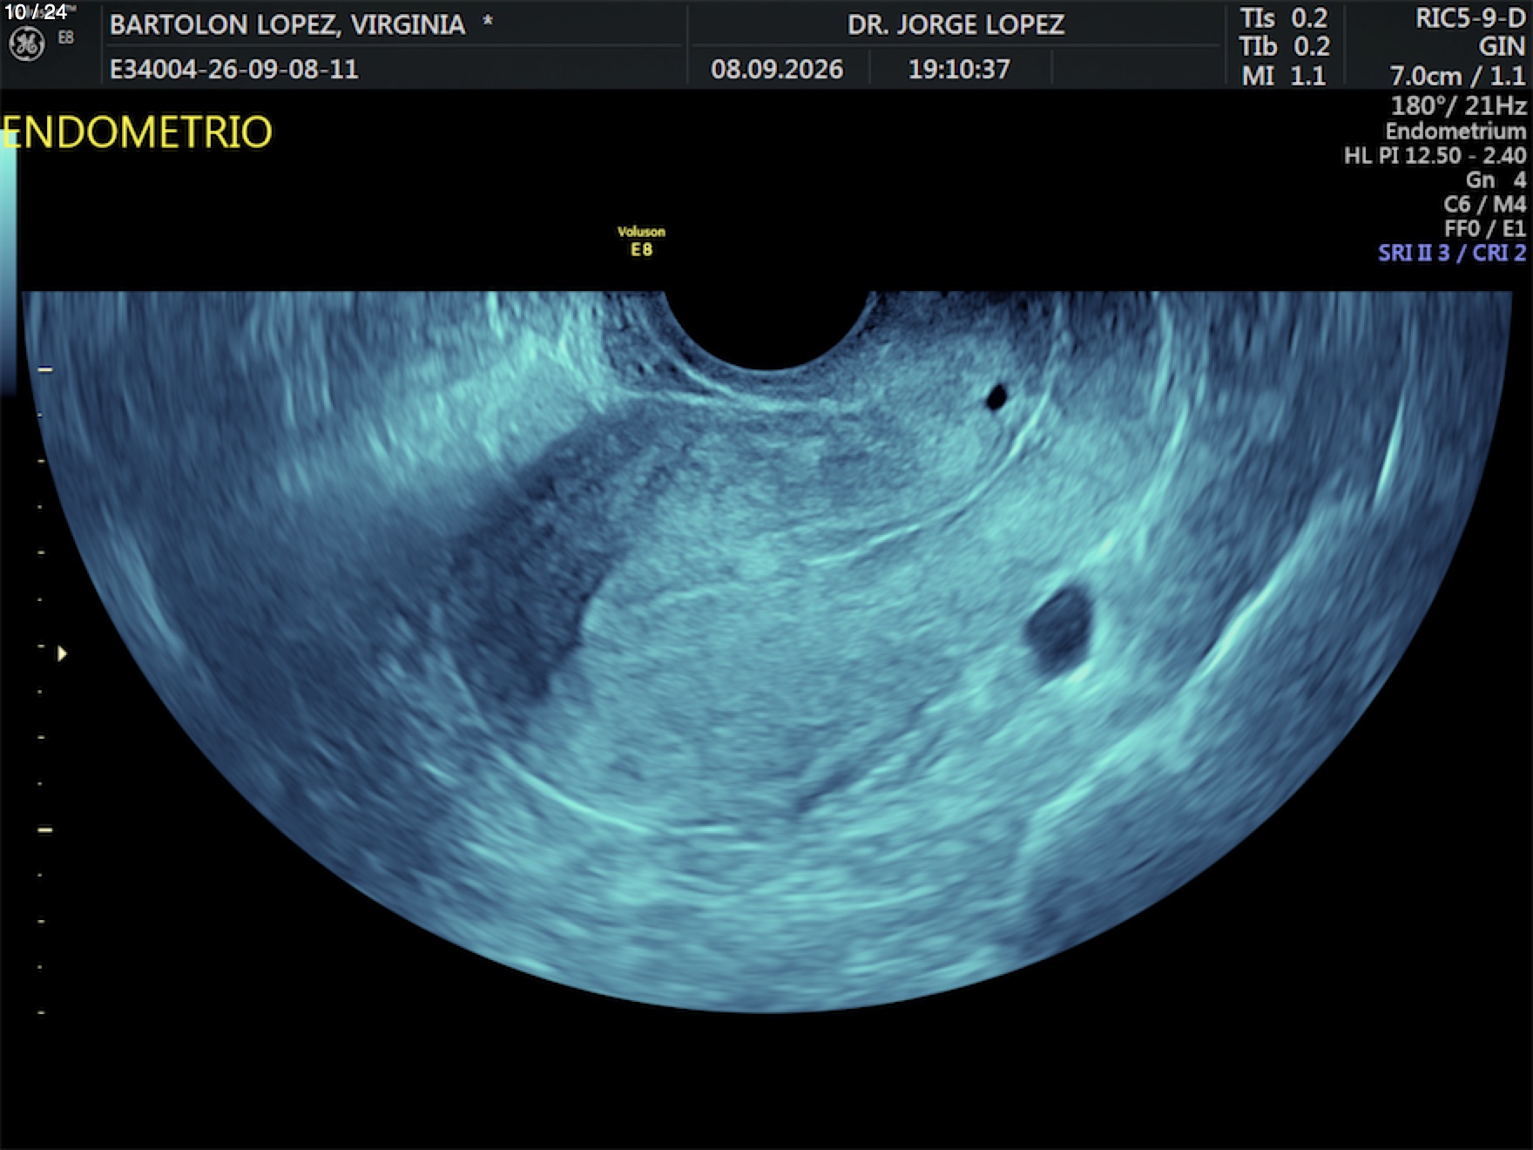The height and width of the screenshot is (1150, 1533).
Task: Click the GE logo icon
Action: click(26, 44)
